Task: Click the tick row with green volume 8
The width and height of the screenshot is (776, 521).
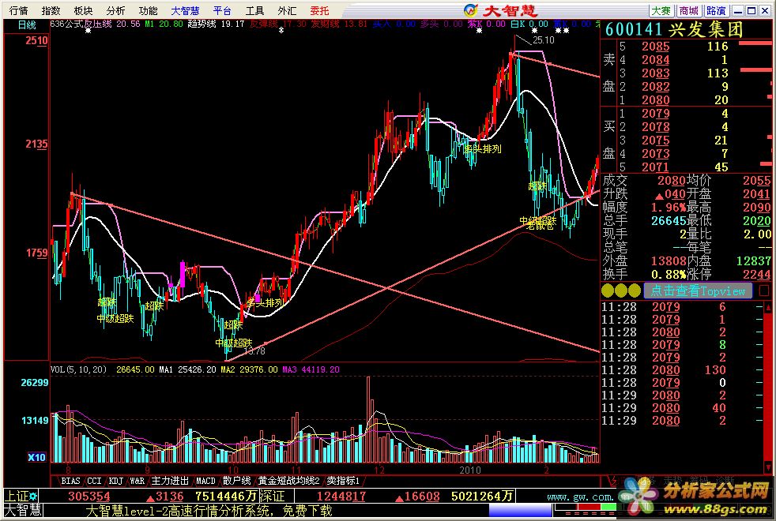Action: tap(683, 344)
